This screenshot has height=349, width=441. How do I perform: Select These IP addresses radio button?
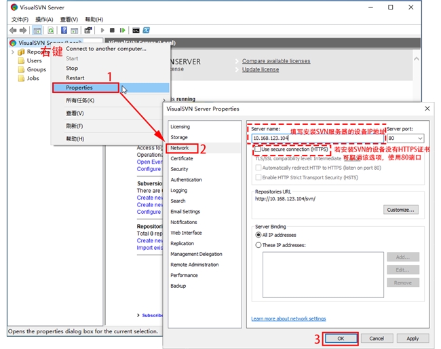[x=258, y=245]
